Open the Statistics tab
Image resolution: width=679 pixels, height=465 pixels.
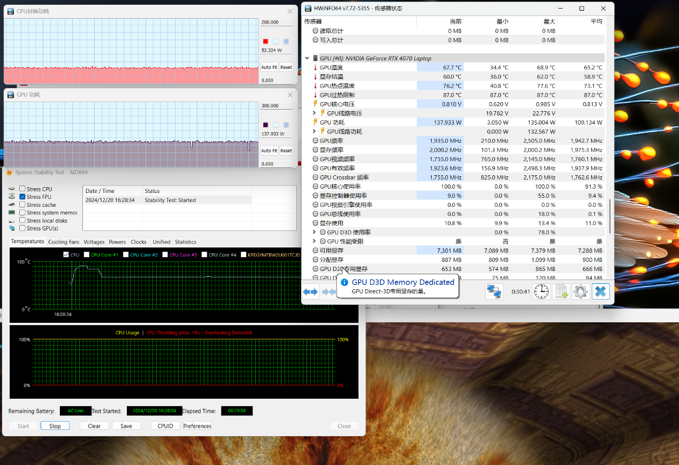185,242
